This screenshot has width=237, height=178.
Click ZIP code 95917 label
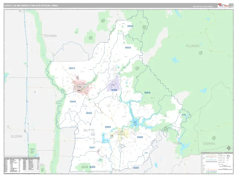tap(92, 148)
